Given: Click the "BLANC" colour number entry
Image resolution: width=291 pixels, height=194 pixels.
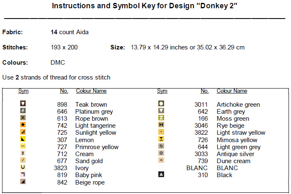Looking at the screenshot, I should pyautogui.click(x=197, y=168).
